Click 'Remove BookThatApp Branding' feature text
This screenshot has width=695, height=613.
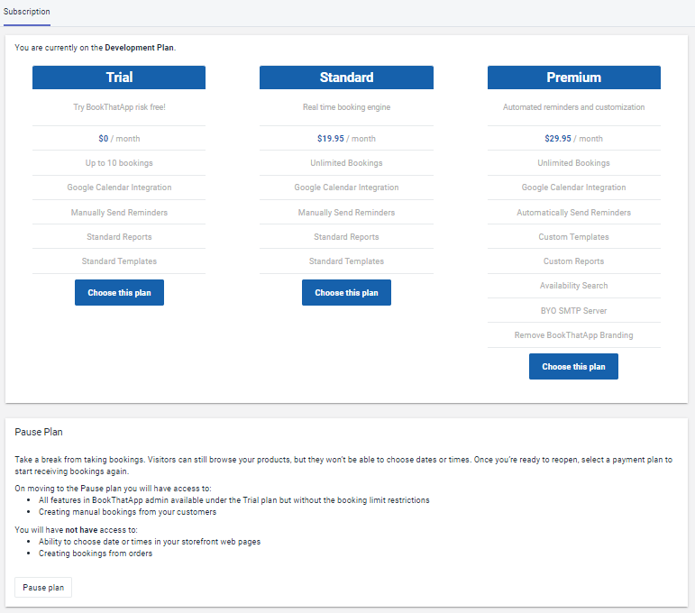(573, 335)
